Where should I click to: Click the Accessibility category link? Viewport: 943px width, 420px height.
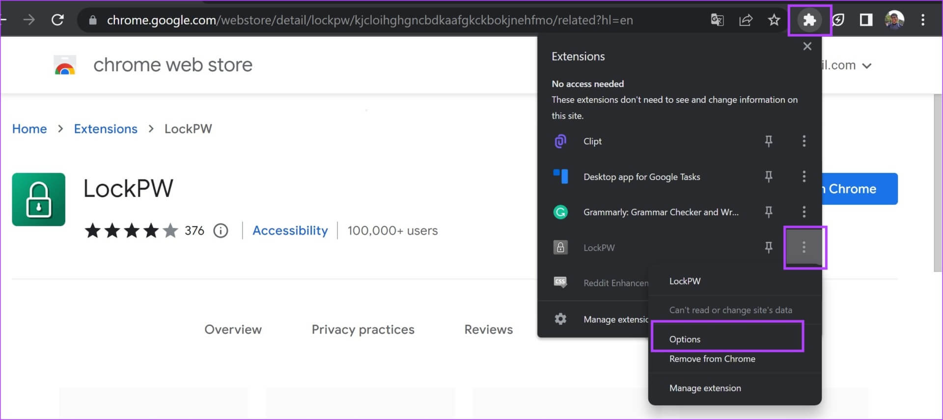[x=290, y=231]
